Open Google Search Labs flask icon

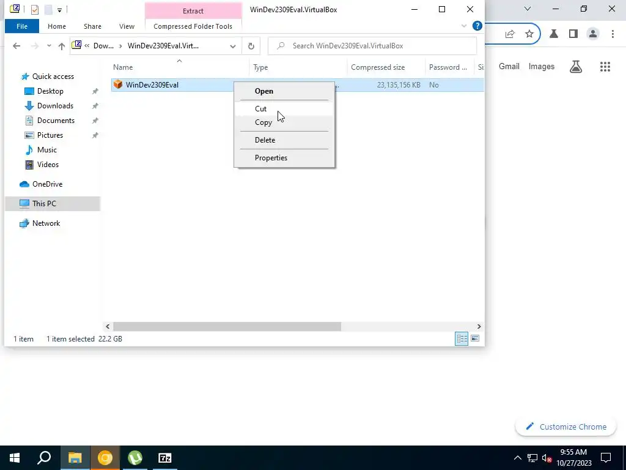(576, 66)
